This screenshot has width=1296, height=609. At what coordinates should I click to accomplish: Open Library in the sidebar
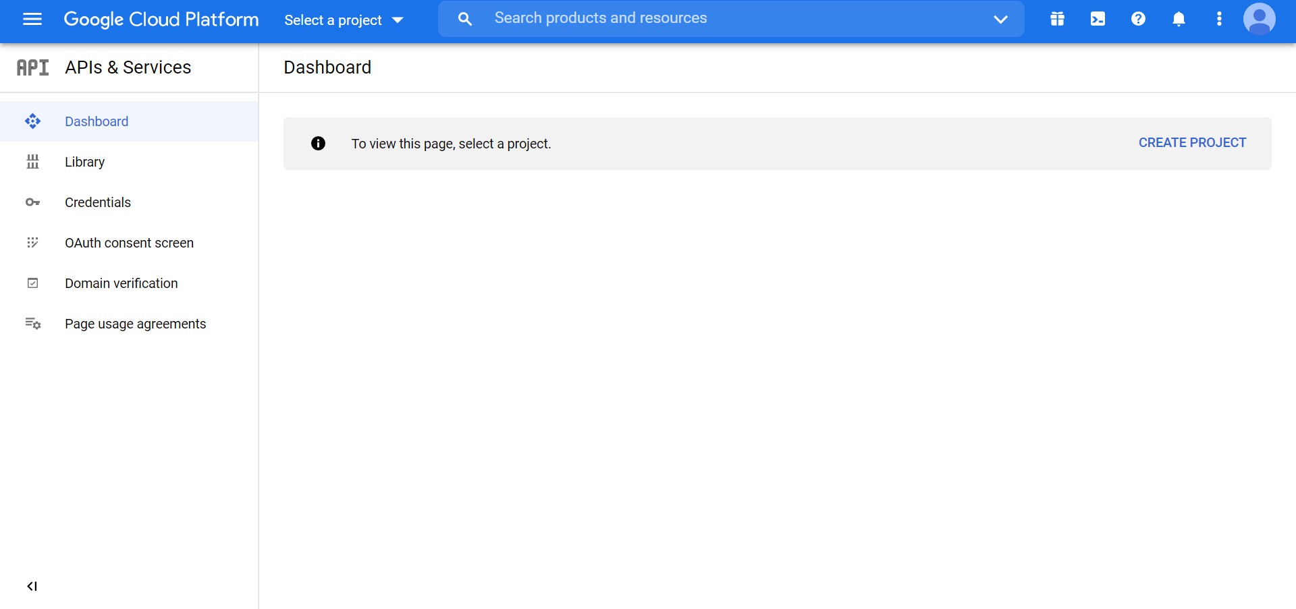(129, 162)
